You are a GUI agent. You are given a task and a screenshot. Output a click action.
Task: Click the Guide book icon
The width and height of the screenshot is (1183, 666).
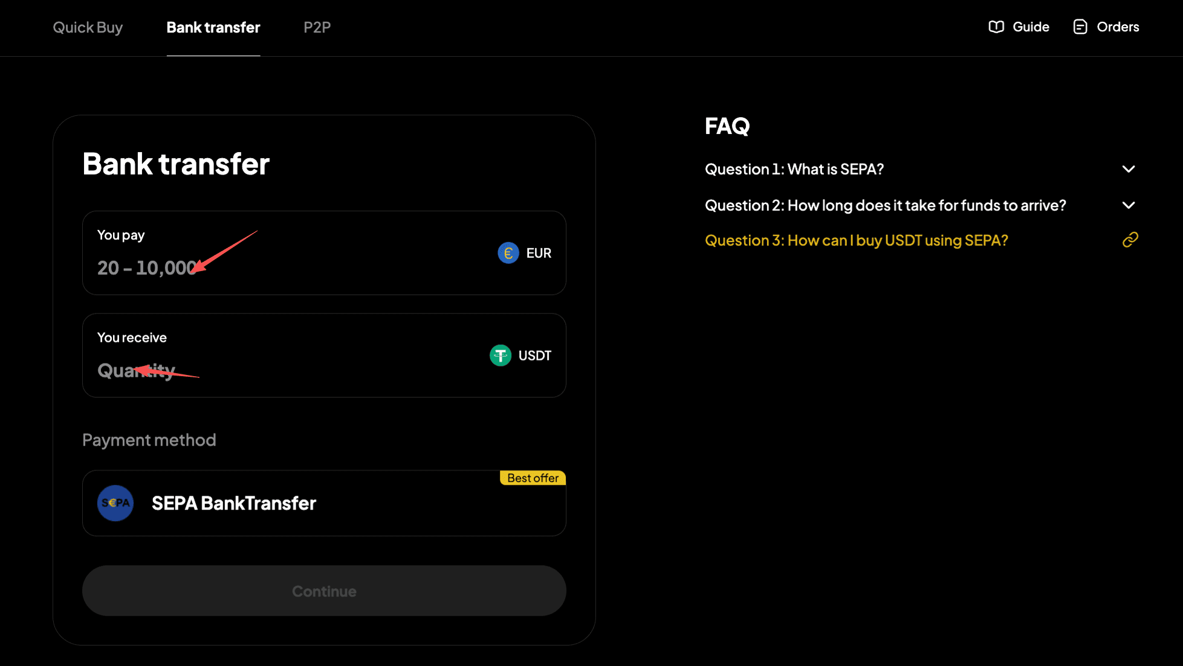(x=996, y=27)
